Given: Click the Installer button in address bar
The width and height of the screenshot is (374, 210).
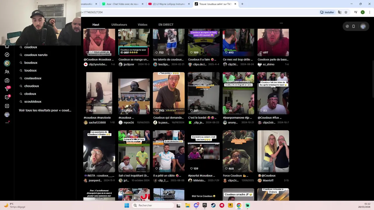Looking at the screenshot, I should click(x=327, y=12).
